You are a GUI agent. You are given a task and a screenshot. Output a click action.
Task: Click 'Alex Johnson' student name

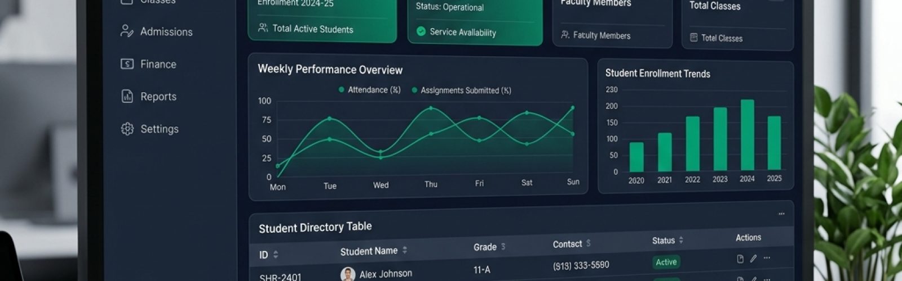point(386,274)
